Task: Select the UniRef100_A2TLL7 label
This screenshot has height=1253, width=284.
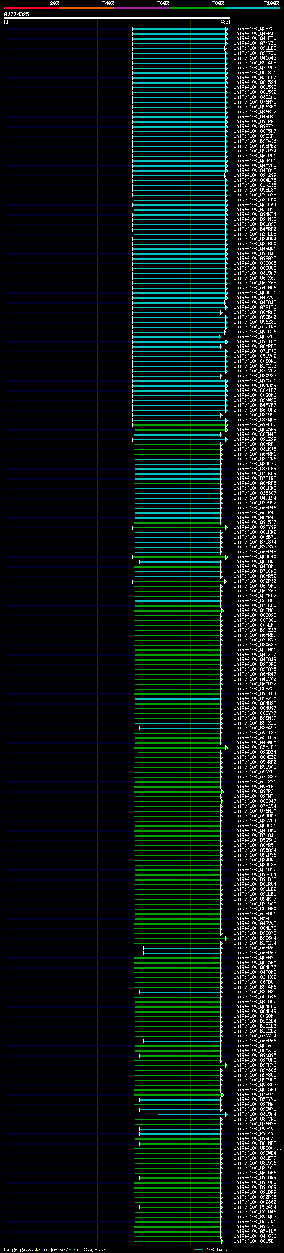Action: point(255,77)
